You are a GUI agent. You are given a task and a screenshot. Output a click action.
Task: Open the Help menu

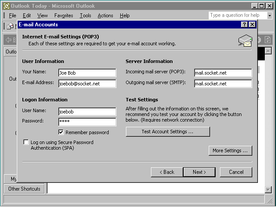(125, 16)
